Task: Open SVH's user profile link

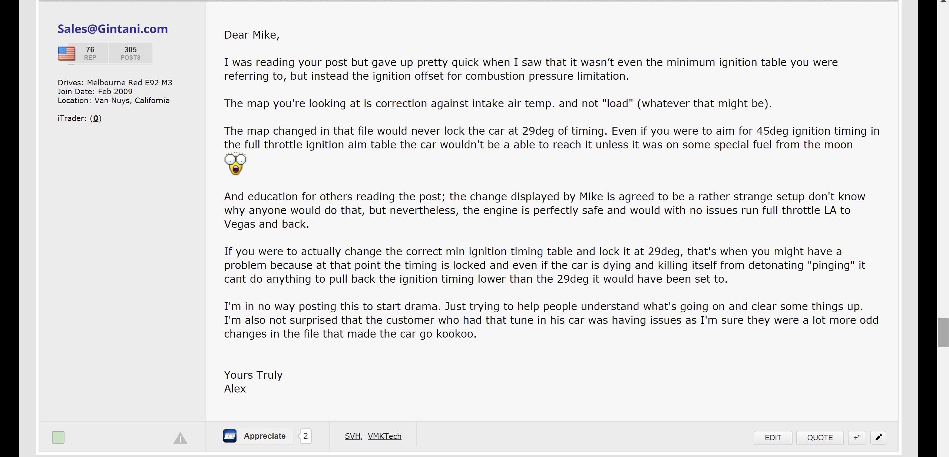Action: [x=353, y=436]
